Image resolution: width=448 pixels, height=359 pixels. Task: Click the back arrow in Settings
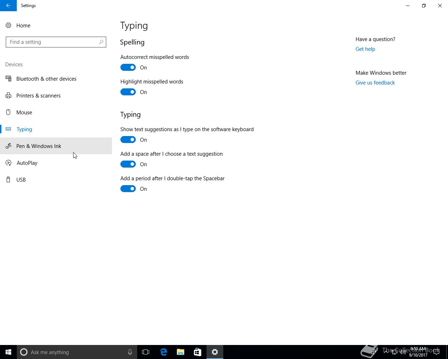coord(8,6)
